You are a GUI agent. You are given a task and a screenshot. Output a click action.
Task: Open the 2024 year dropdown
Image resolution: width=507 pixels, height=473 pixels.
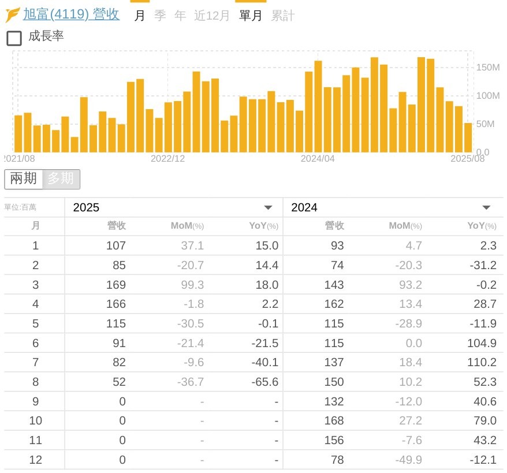pyautogui.click(x=392, y=208)
